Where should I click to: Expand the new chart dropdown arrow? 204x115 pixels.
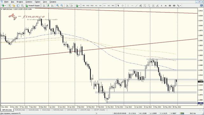point(5,6)
